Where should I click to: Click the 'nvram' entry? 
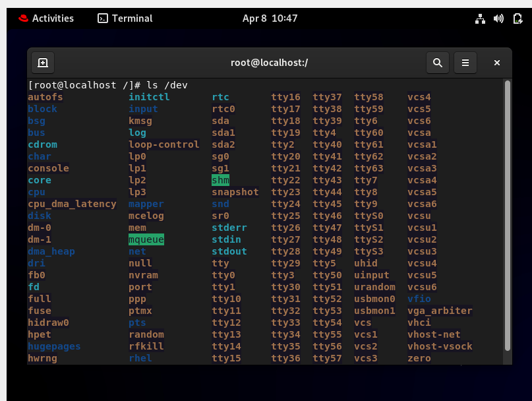coord(143,276)
